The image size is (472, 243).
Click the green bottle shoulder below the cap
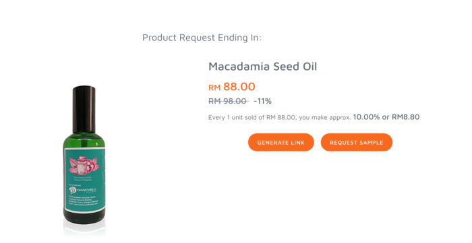tap(84, 139)
